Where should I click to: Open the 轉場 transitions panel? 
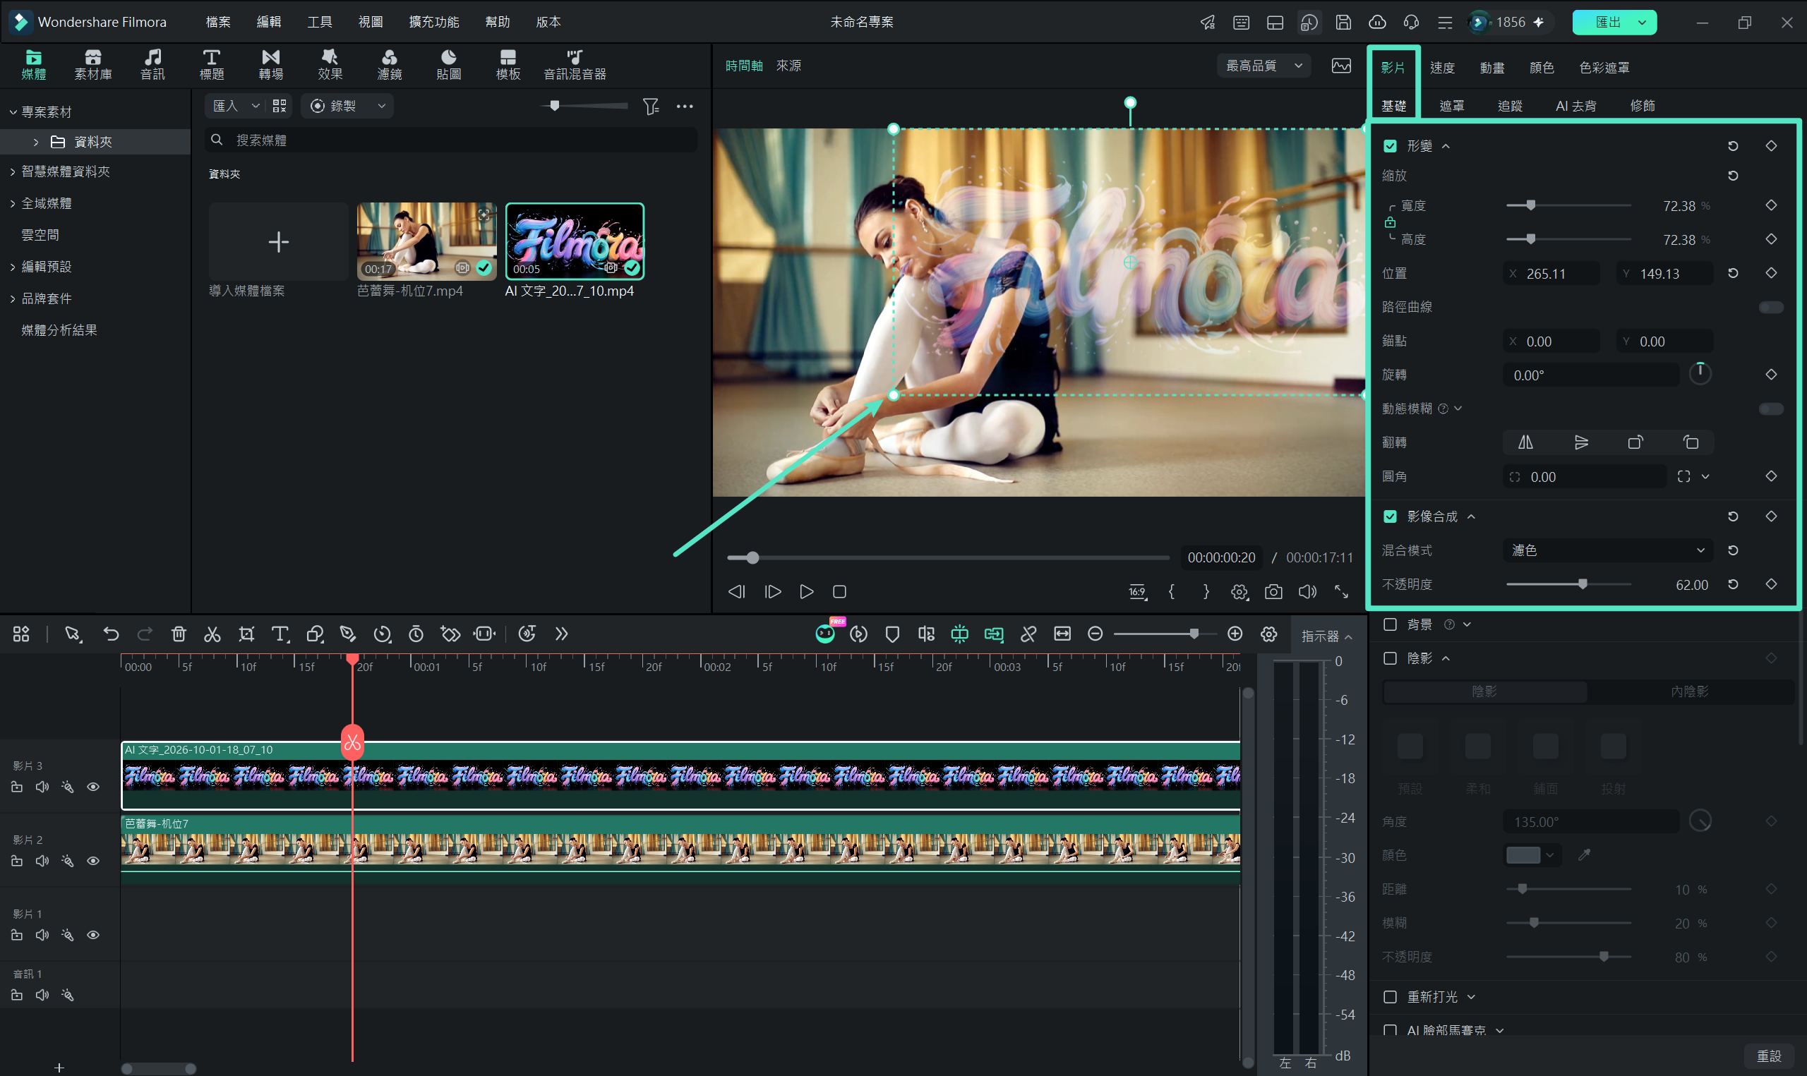[270, 64]
